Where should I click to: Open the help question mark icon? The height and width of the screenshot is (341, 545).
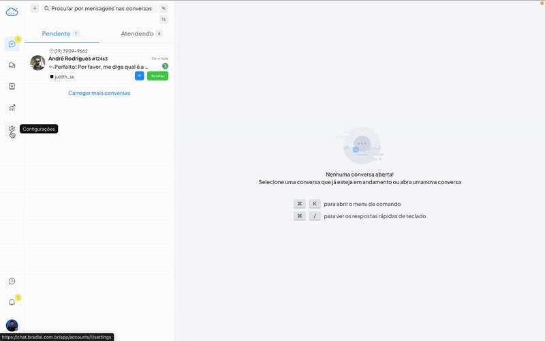coord(12,281)
